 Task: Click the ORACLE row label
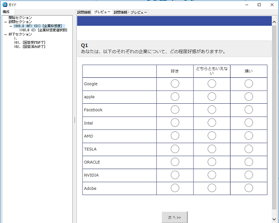(92, 162)
